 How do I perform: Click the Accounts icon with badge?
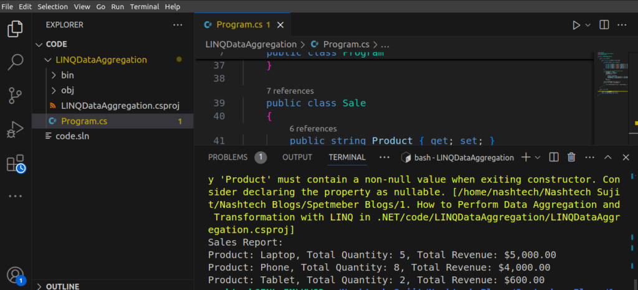click(x=15, y=274)
